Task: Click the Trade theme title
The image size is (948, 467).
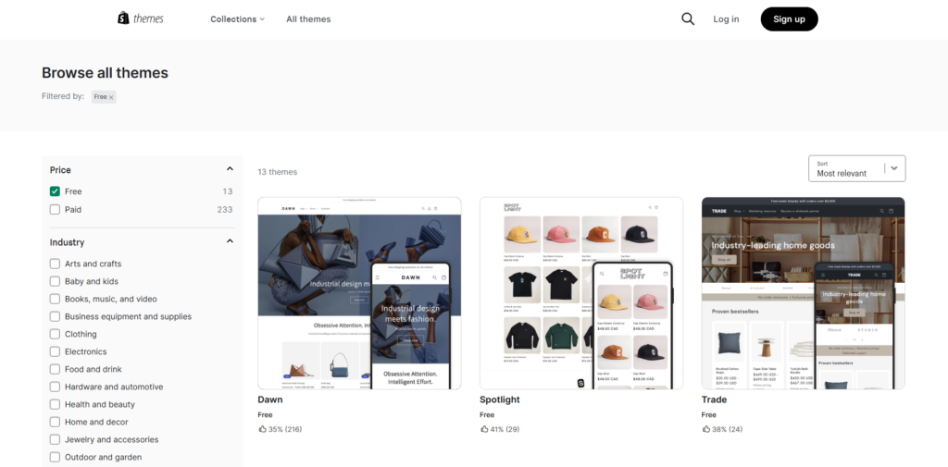Action: click(714, 399)
